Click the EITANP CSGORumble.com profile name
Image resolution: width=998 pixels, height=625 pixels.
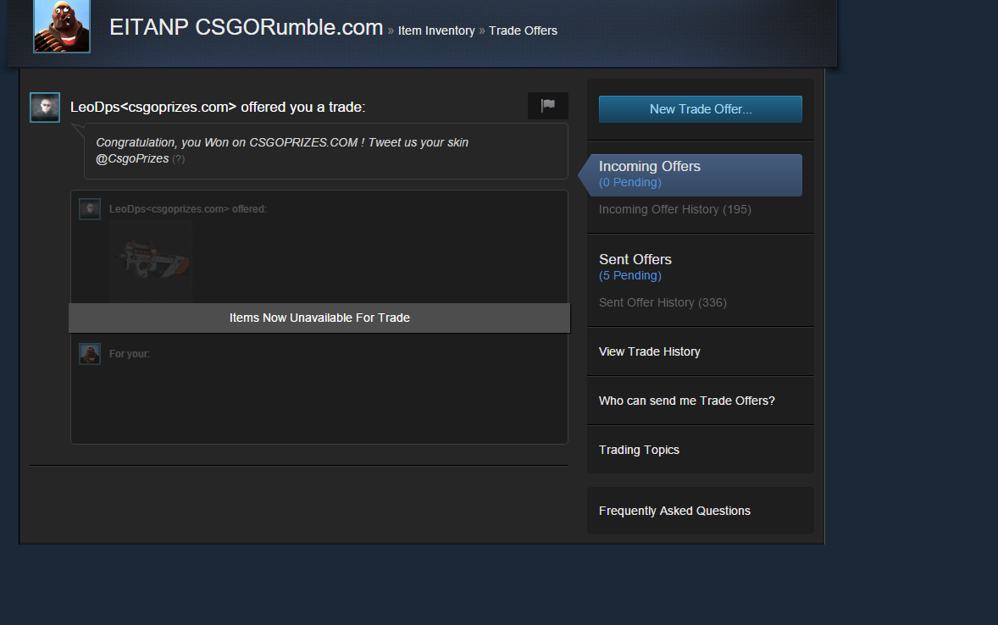pos(247,27)
